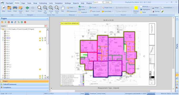Click green plus add-page icon in Pages toolbar
179x95 pixels.
[5, 22]
